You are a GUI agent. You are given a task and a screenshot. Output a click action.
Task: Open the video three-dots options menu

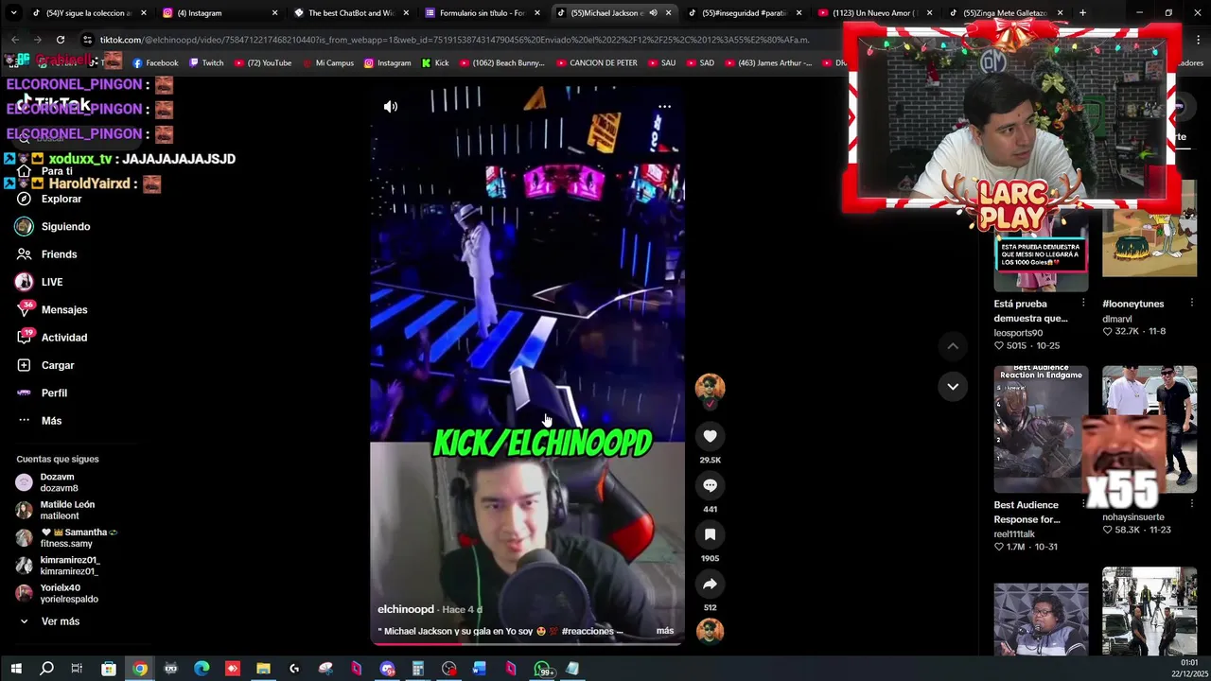(664, 107)
